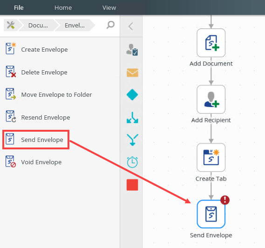This screenshot has width=265, height=248.
Task: Click the toolbox root wrench breadcrumb
Action: [x=11, y=25]
